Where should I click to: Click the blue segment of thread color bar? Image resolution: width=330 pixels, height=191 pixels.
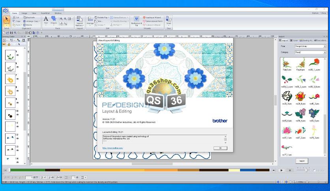click(248, 170)
